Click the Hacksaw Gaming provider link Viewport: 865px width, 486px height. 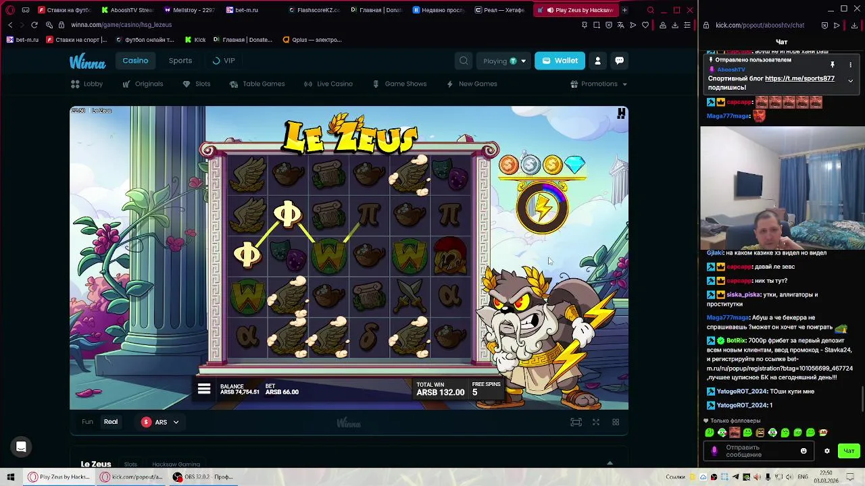point(176,464)
